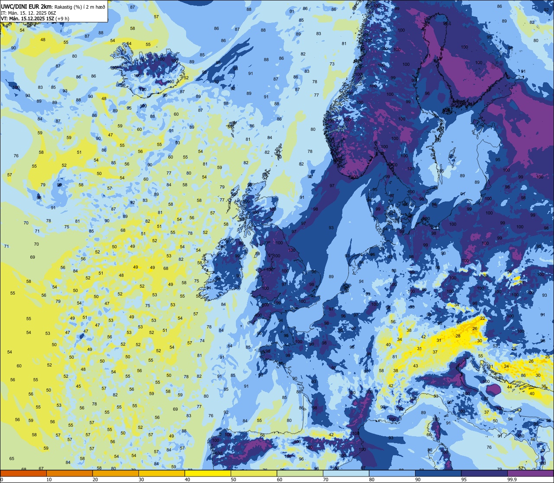Pick the light blue 70–80 legend swatch
This screenshot has width=554, height=483.
point(346,473)
